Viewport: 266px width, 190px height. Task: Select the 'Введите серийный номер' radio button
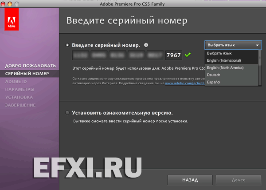pyautogui.click(x=67, y=45)
